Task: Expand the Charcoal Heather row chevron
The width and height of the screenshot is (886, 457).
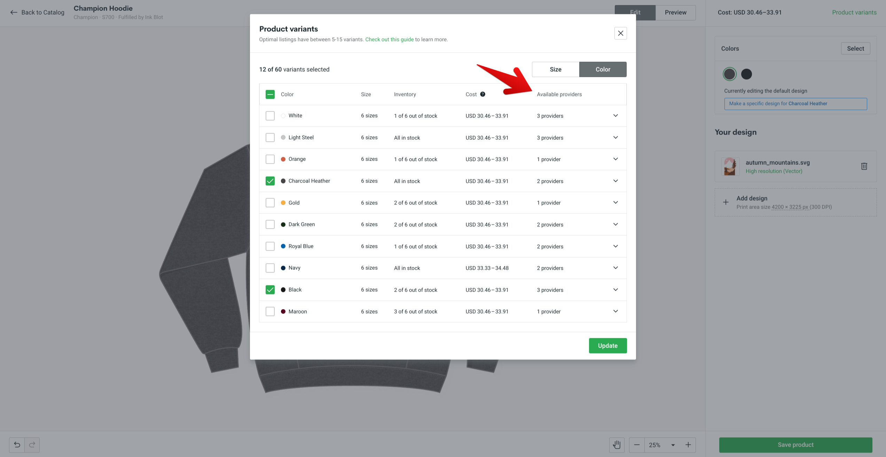Action: (x=616, y=181)
